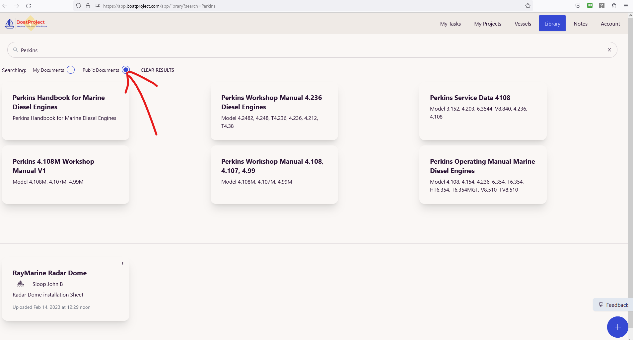Bookmark page with star icon
This screenshot has height=340, width=633.
[528, 6]
